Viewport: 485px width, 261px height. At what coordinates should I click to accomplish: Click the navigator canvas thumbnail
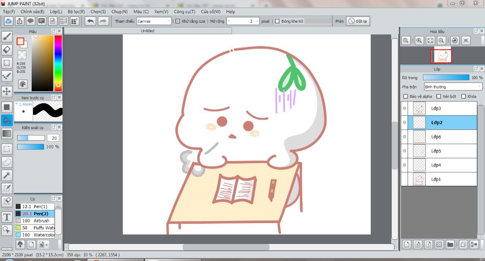pyautogui.click(x=441, y=56)
